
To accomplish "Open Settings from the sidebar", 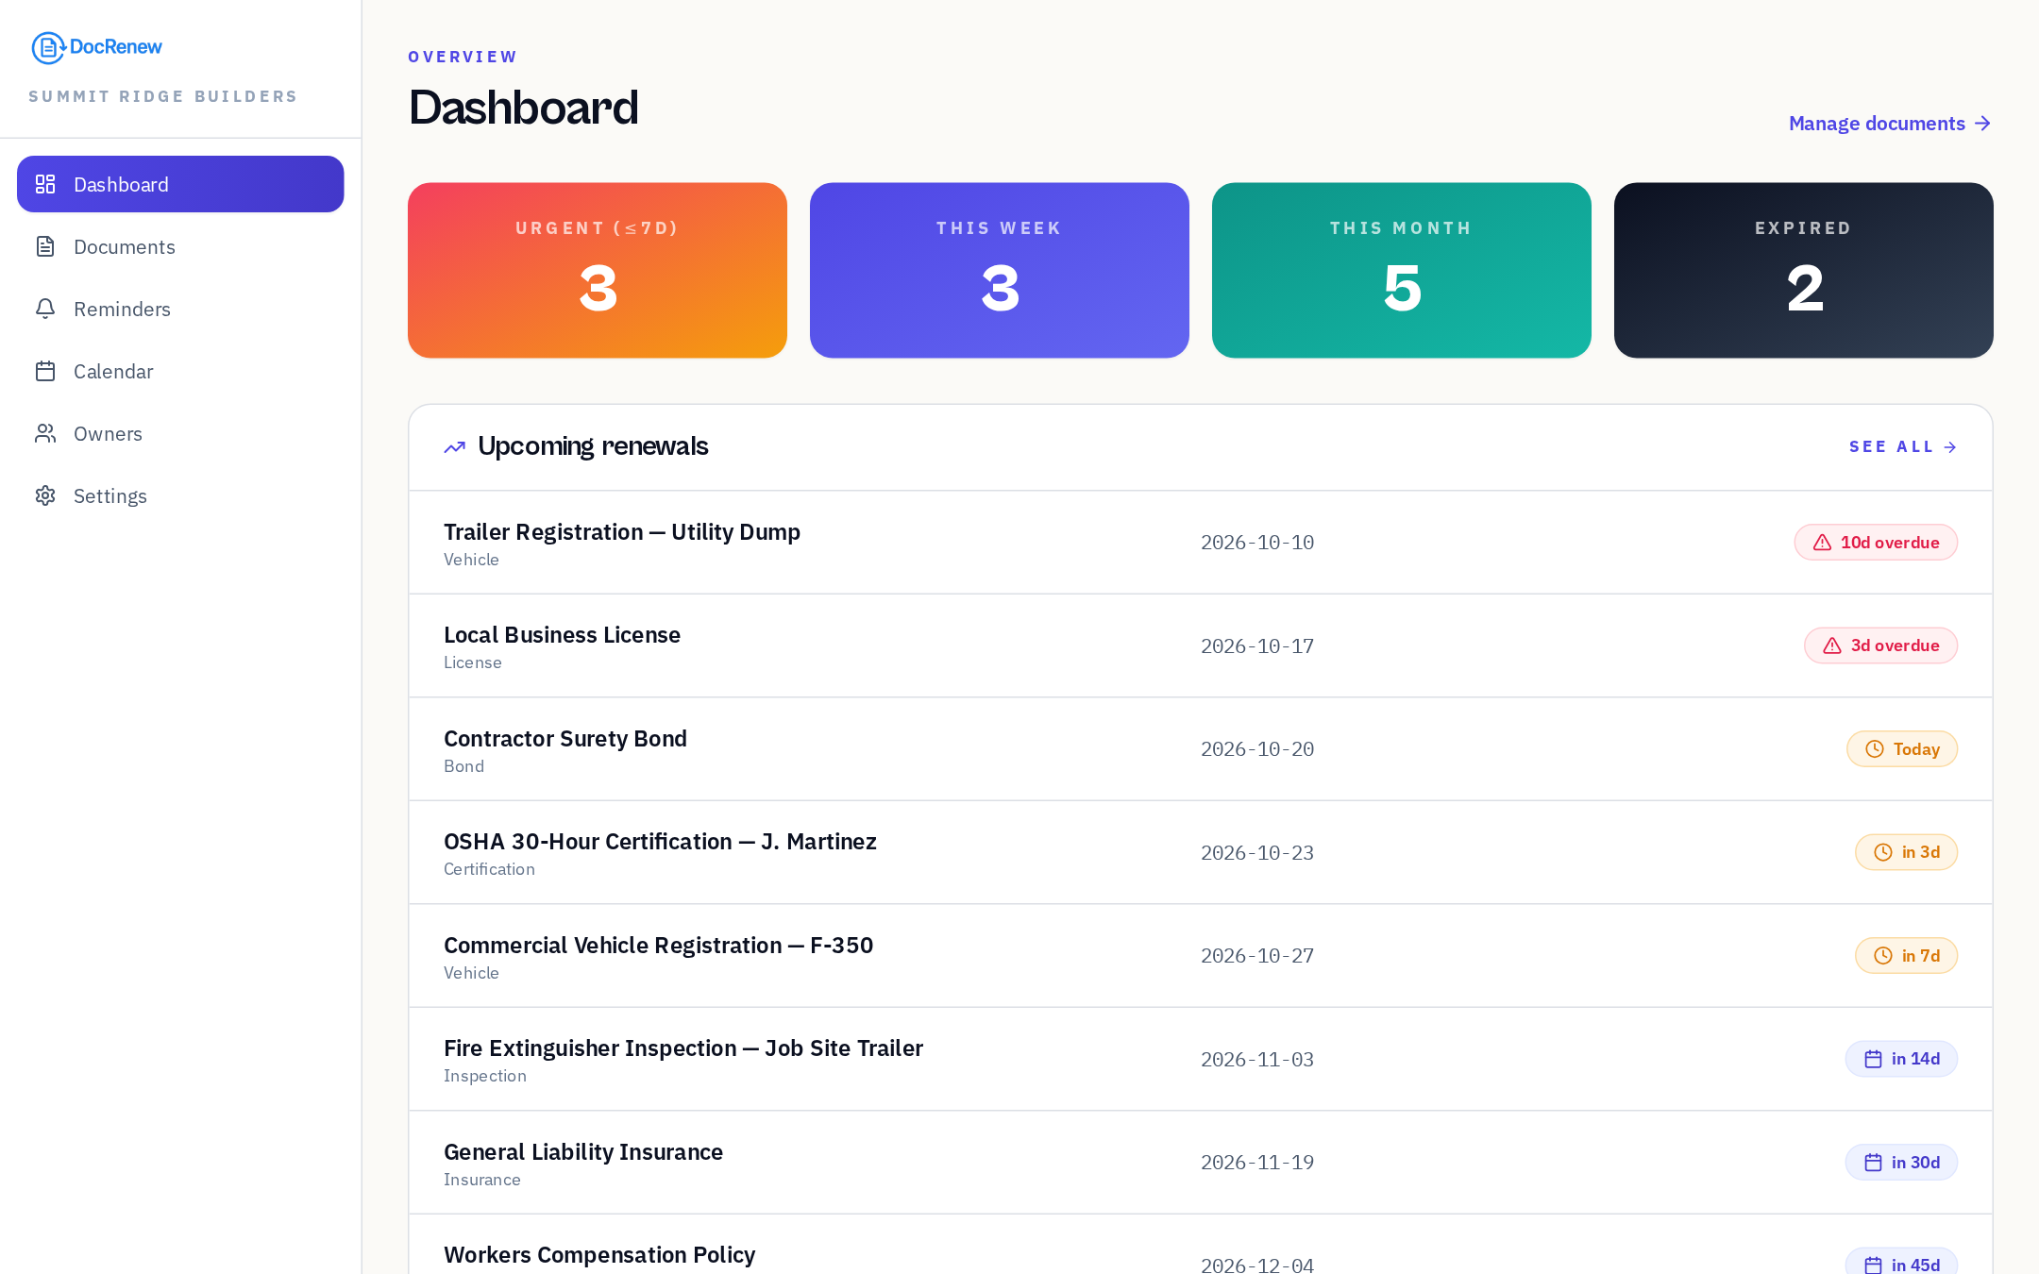I will click(180, 495).
